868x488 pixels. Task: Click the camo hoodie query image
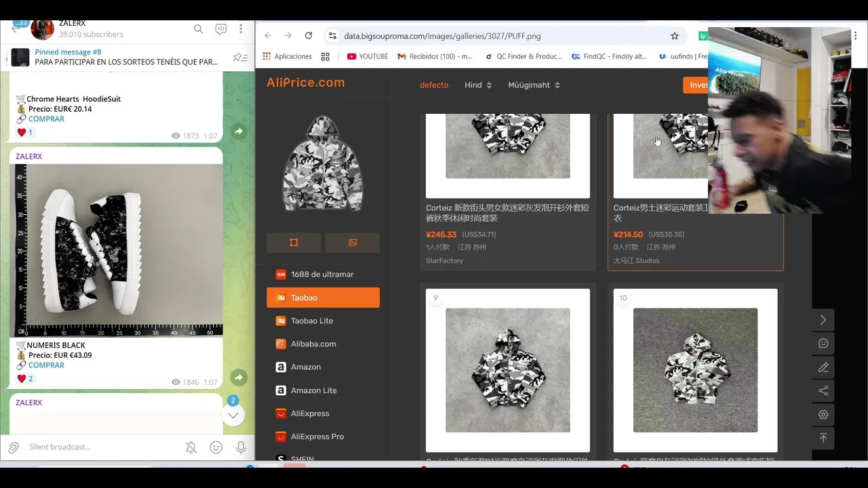(323, 163)
